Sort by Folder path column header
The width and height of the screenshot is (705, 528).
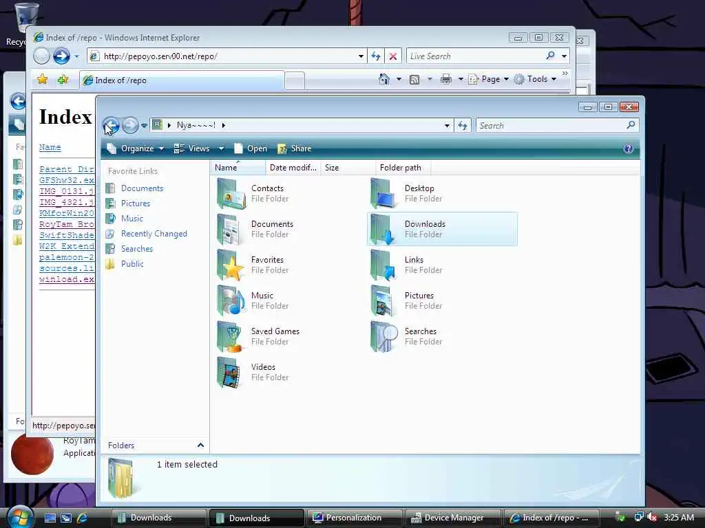click(403, 168)
